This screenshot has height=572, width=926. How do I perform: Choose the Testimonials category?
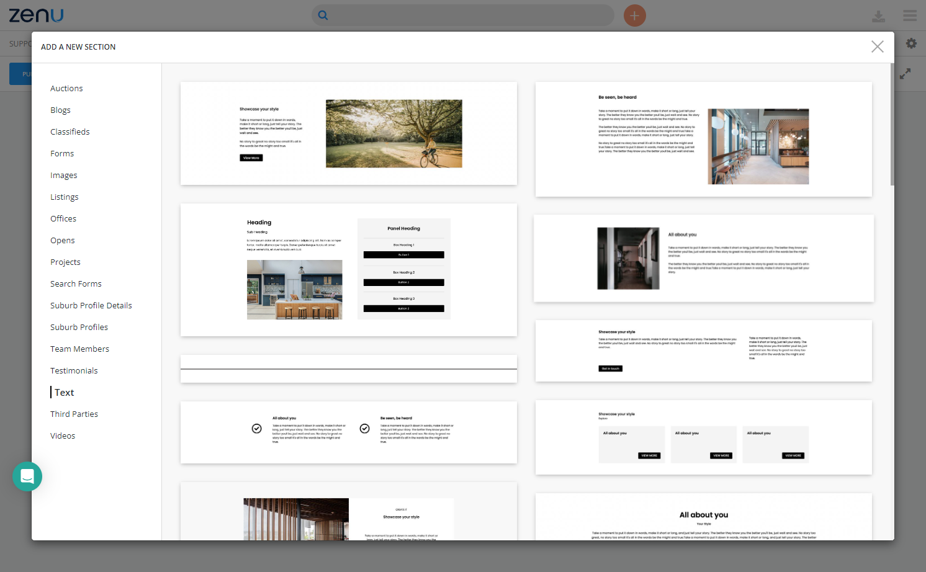click(x=74, y=371)
